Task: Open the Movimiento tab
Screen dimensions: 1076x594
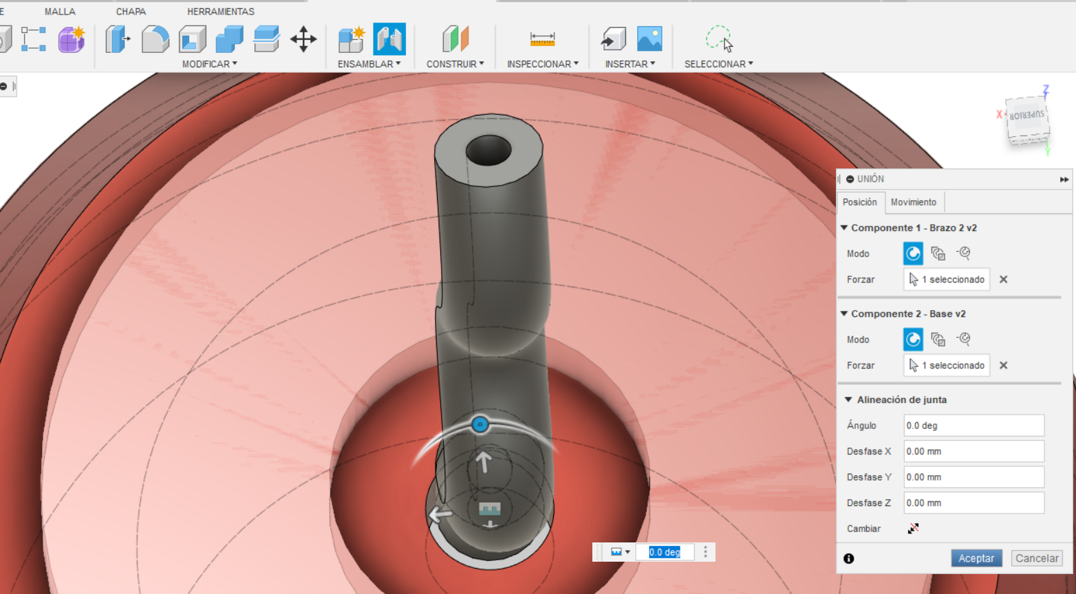Action: tap(914, 202)
